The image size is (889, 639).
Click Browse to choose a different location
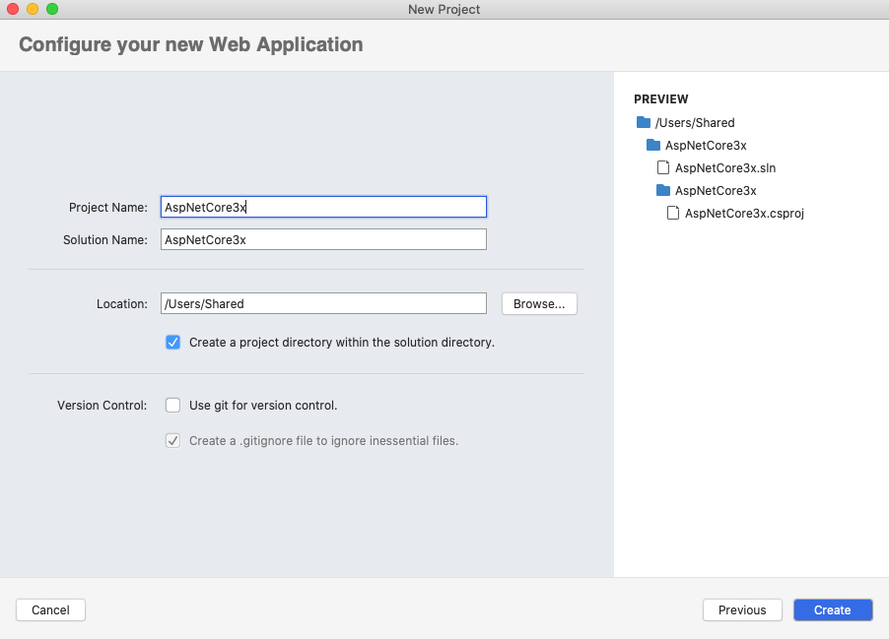click(538, 303)
